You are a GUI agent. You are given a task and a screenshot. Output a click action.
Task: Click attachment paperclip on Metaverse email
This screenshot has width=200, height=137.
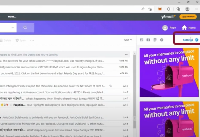coord(111,86)
